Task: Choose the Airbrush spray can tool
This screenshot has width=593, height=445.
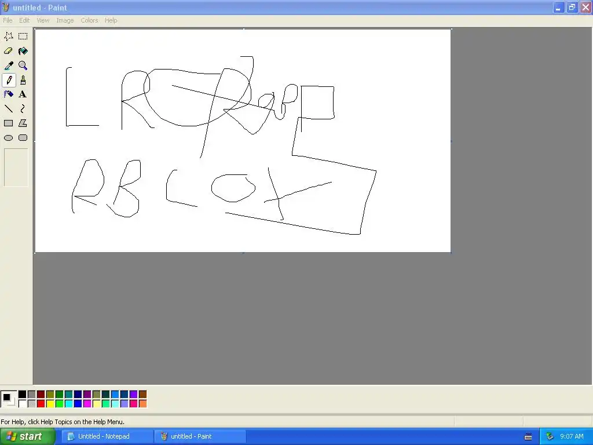Action: pos(8,94)
